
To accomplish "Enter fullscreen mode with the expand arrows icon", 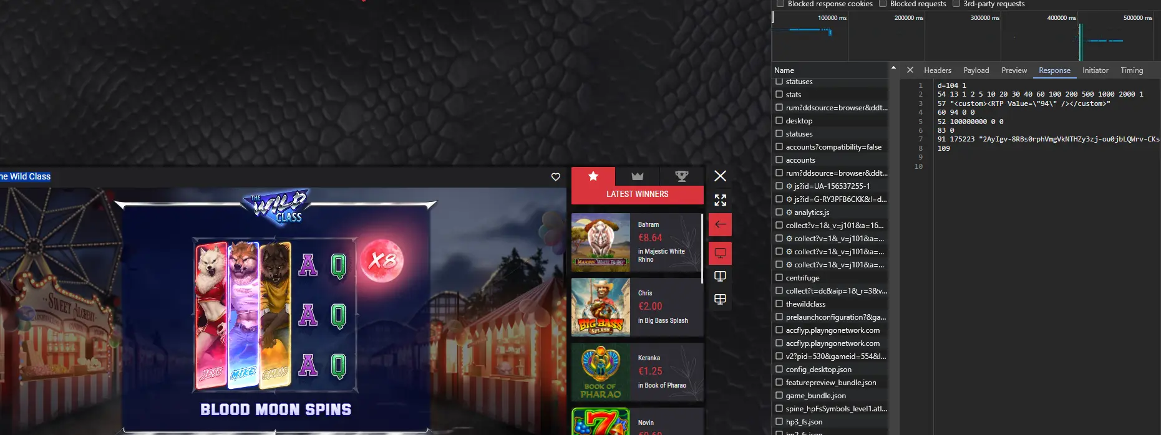I will pos(720,200).
